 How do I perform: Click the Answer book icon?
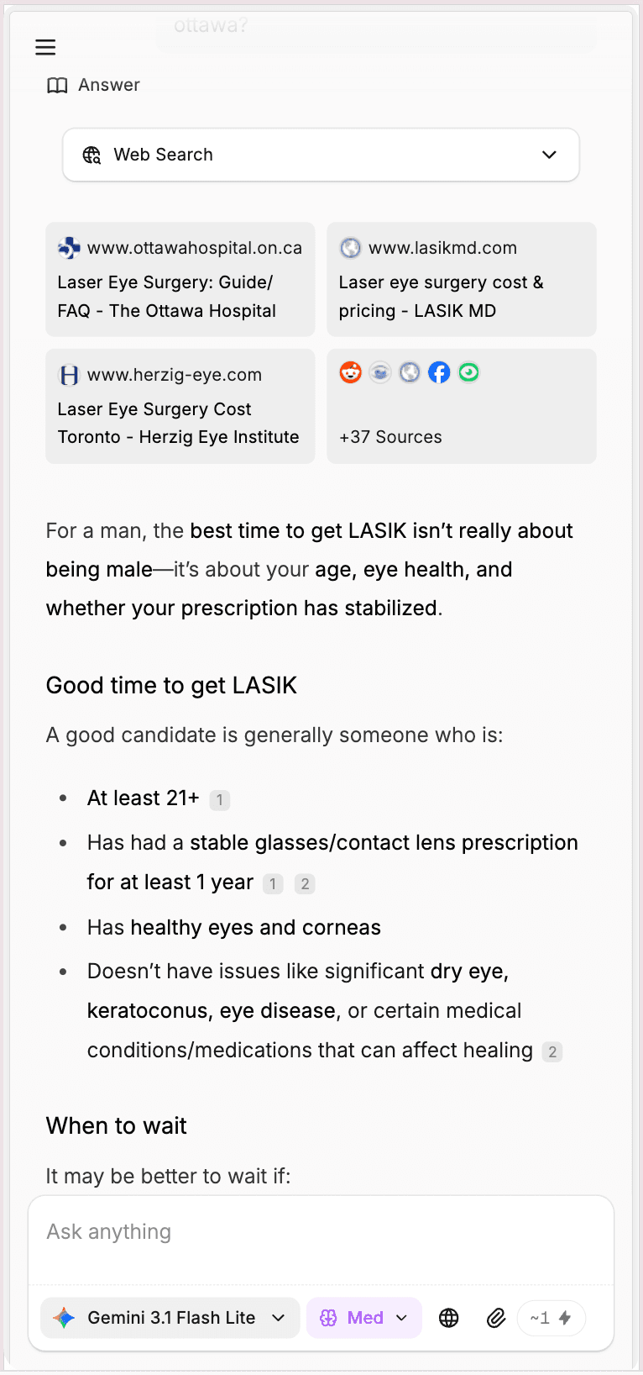click(57, 86)
